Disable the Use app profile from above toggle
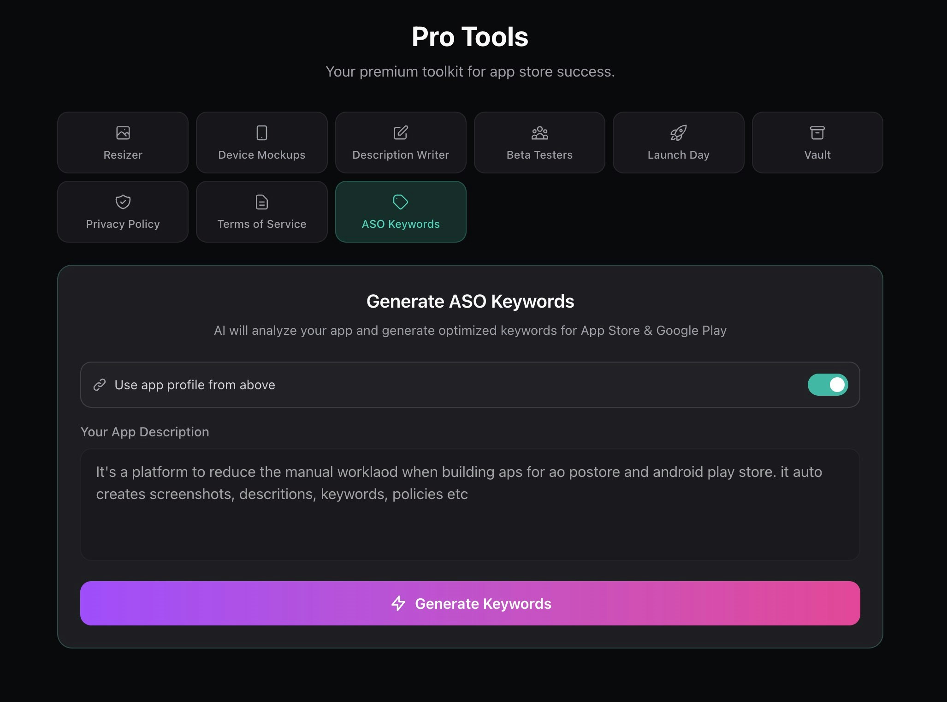Image resolution: width=947 pixels, height=702 pixels. pos(828,385)
